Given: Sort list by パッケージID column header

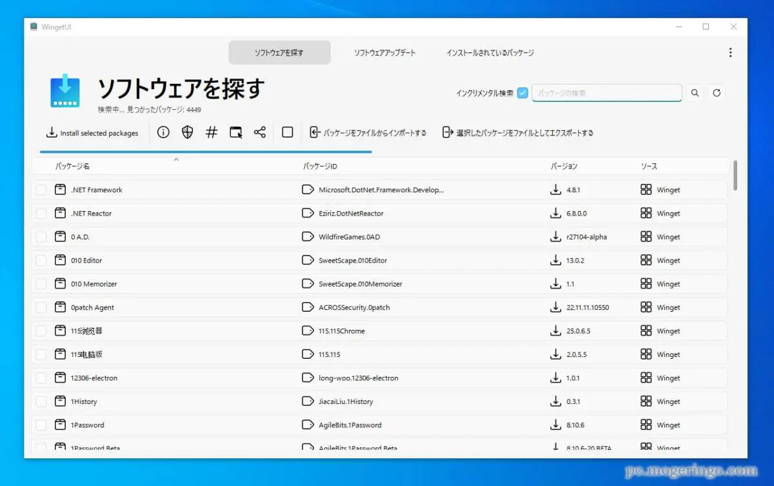Looking at the screenshot, I should tap(320, 167).
